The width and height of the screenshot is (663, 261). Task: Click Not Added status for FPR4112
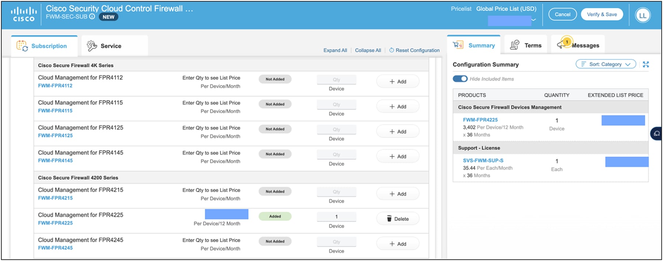pyautogui.click(x=275, y=79)
